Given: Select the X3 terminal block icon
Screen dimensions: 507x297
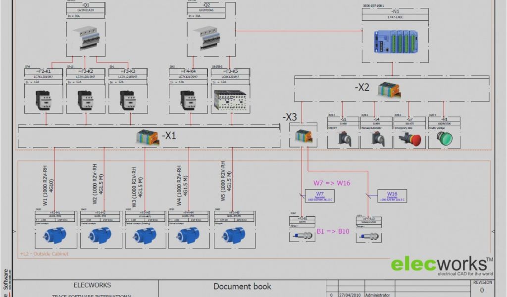Looking at the screenshot, I should click(303, 136).
